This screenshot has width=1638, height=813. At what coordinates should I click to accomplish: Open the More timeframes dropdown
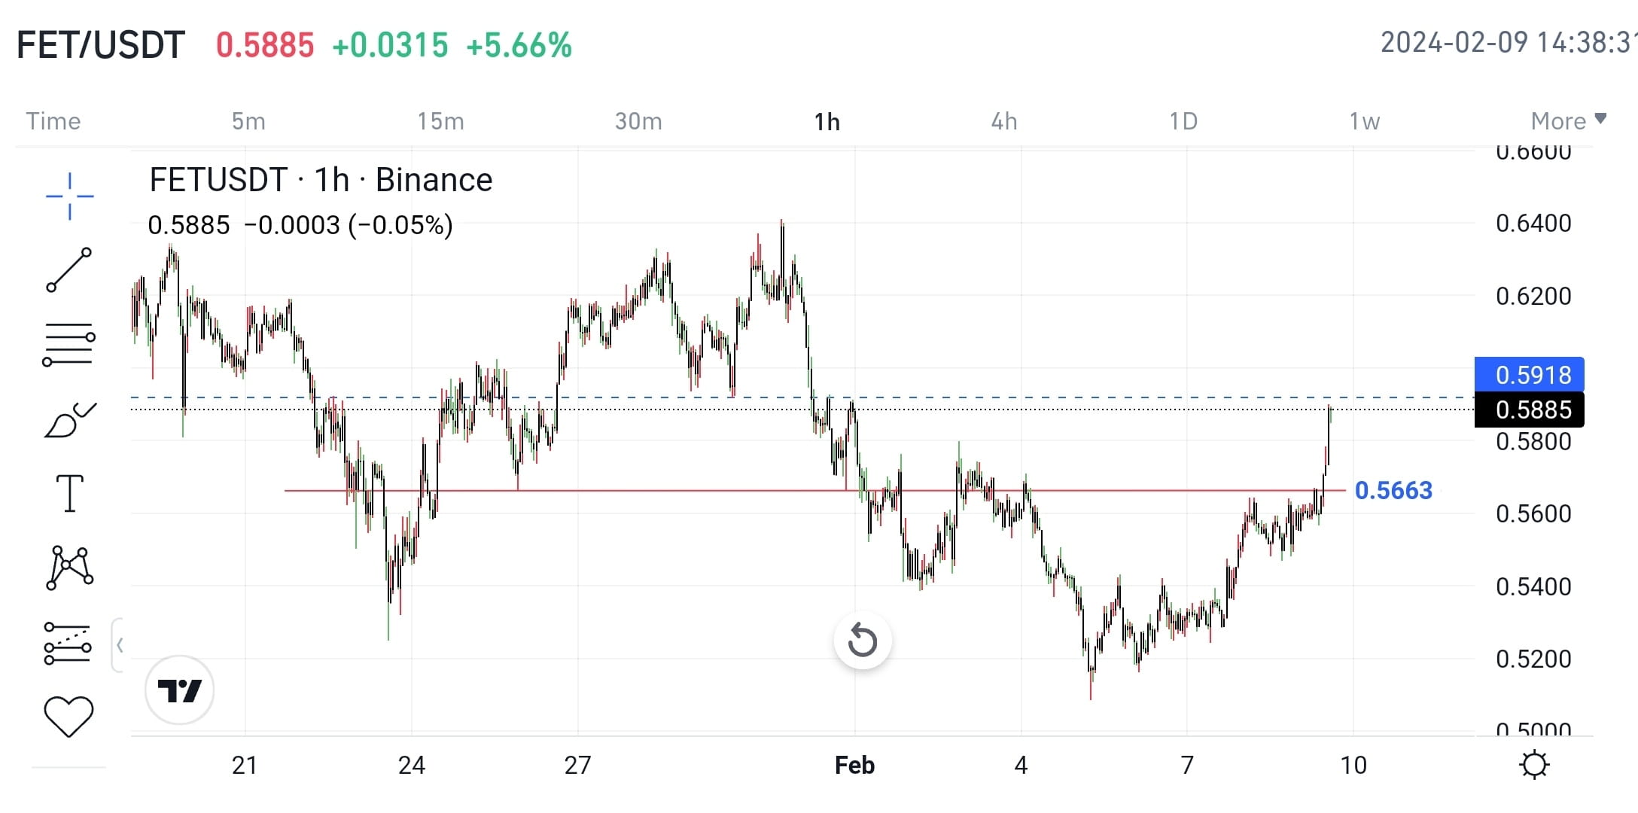[1566, 120]
